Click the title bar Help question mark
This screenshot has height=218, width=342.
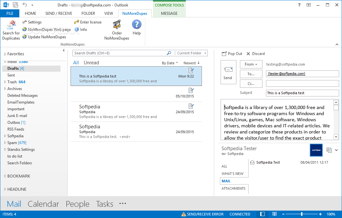299,5
